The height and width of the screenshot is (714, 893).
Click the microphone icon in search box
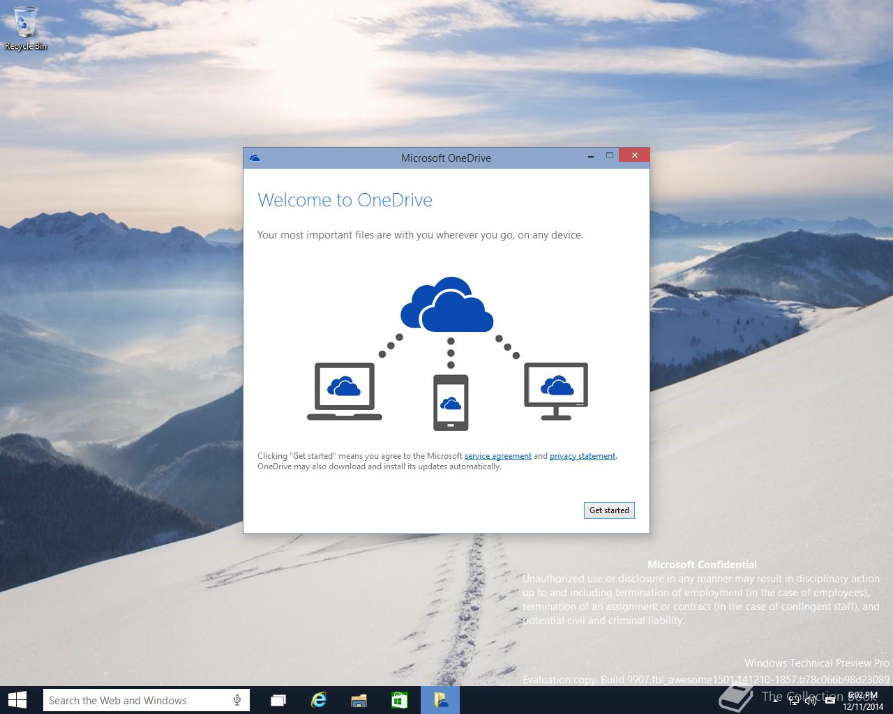[237, 700]
